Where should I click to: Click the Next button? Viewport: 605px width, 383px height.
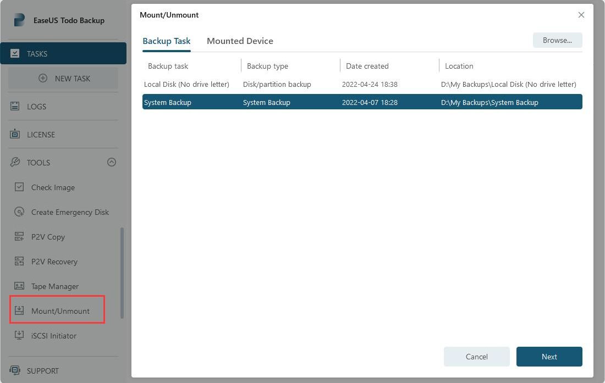pos(549,357)
